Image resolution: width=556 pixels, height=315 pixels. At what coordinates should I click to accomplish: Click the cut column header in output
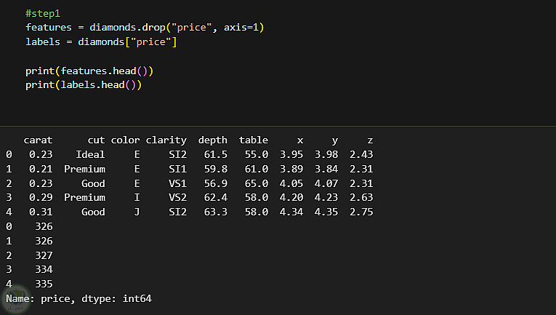[96, 140]
